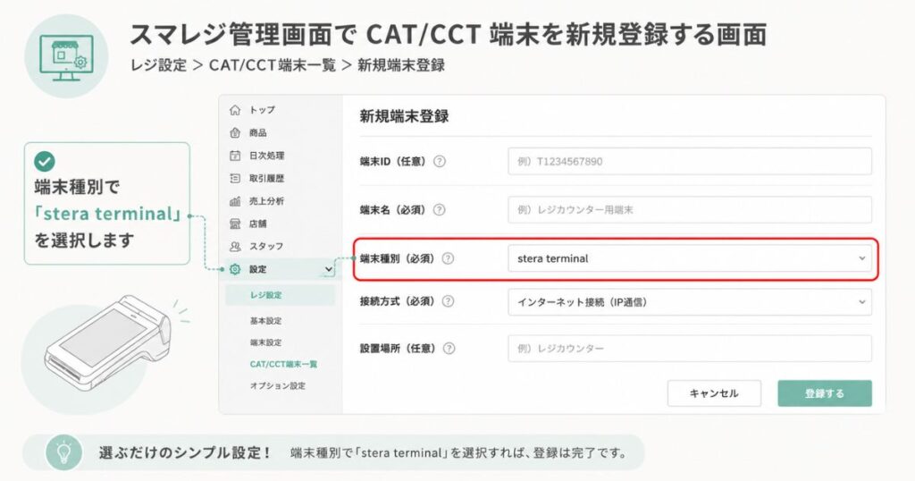
Task: Click the キャンセル button
Action: point(714,393)
